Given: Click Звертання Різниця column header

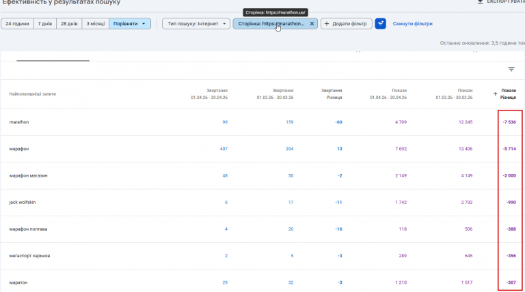Looking at the screenshot, I should (x=332, y=94).
